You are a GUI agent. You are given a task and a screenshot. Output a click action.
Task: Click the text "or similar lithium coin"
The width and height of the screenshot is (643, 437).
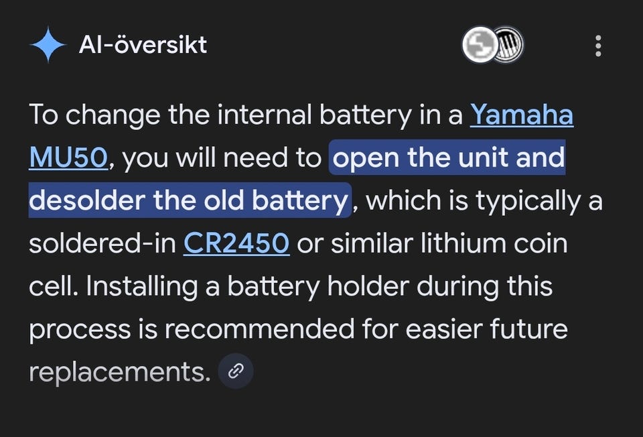pyautogui.click(x=432, y=244)
